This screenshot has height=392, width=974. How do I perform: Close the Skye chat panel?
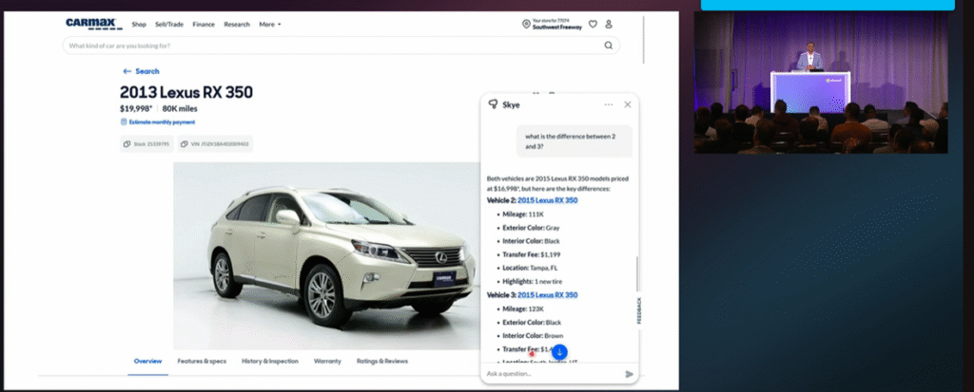click(x=628, y=104)
